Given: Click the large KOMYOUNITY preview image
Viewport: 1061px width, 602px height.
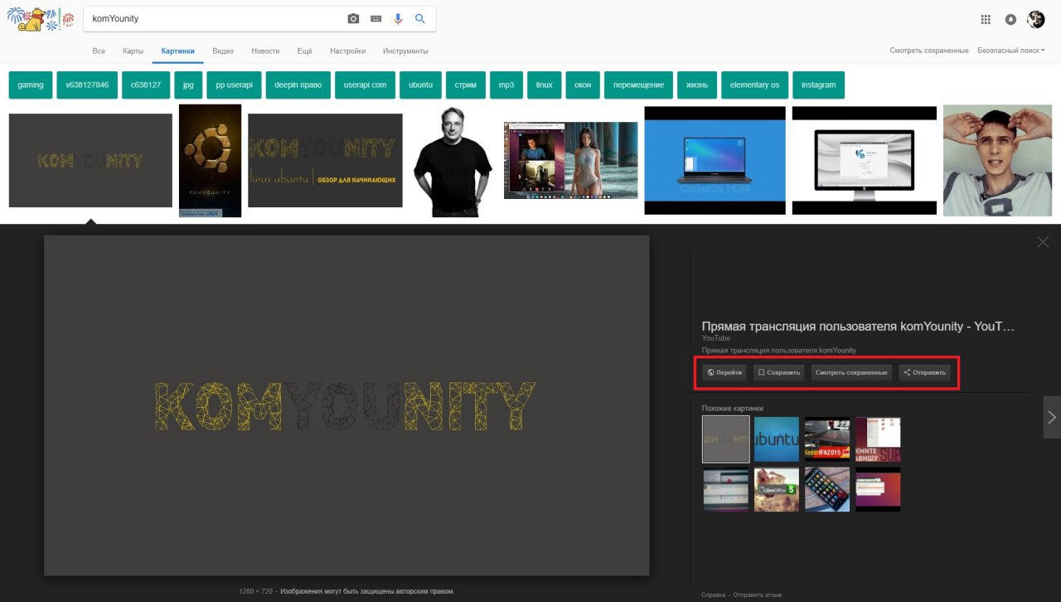Looking at the screenshot, I should click(346, 405).
